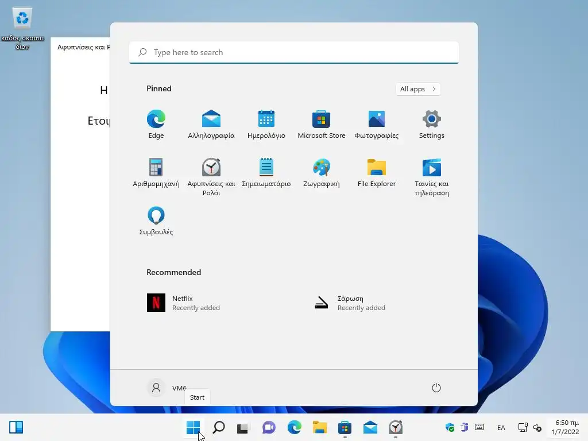Switch the ΕΛ input language indicator
588x441 pixels.
501,427
